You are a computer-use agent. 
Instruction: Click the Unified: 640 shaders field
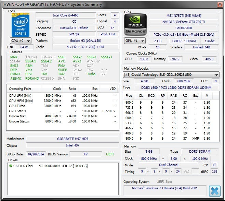coord(201,47)
